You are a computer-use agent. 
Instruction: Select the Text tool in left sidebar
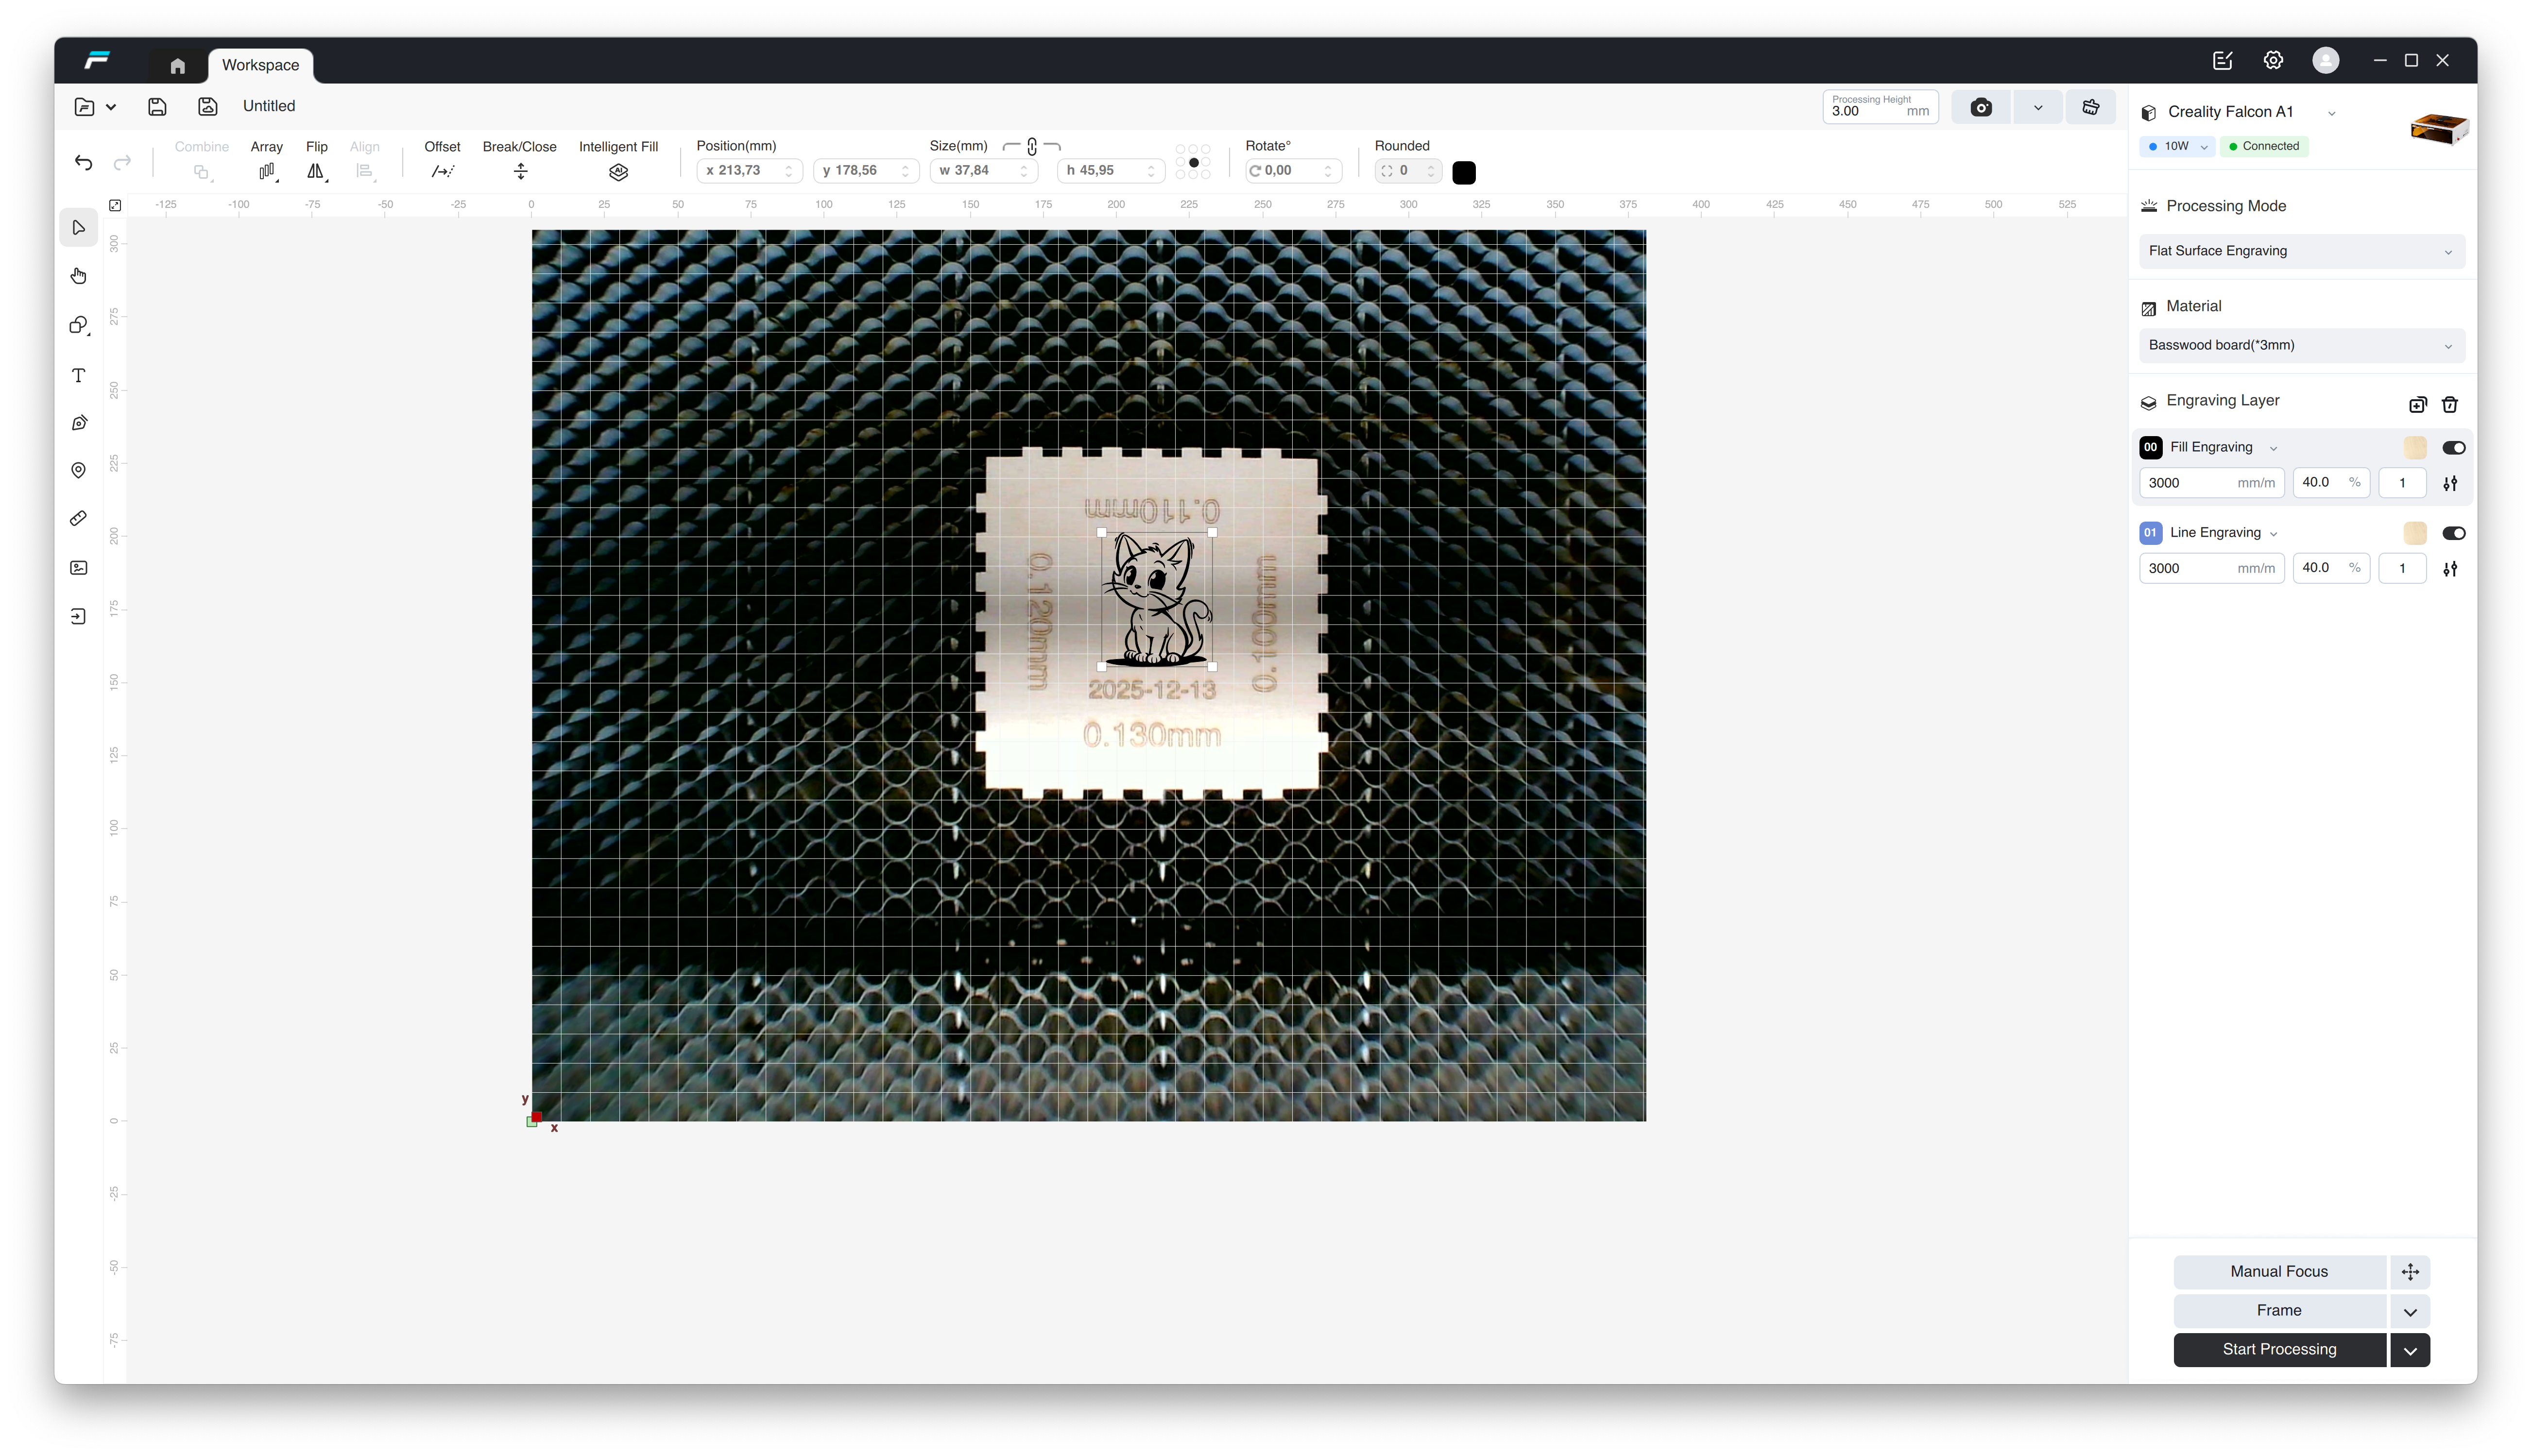[79, 375]
